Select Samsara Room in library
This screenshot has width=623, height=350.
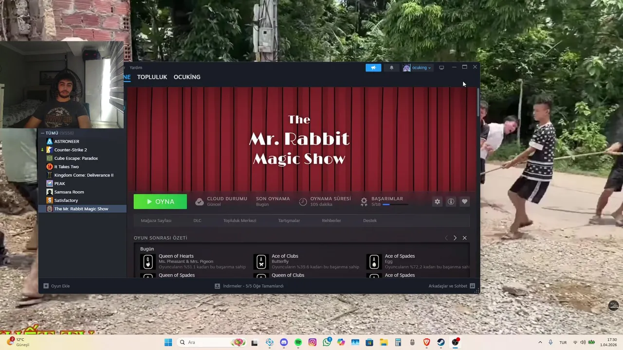(83, 192)
